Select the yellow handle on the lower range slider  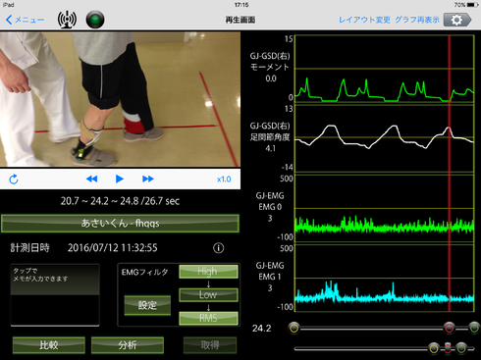tap(434, 348)
